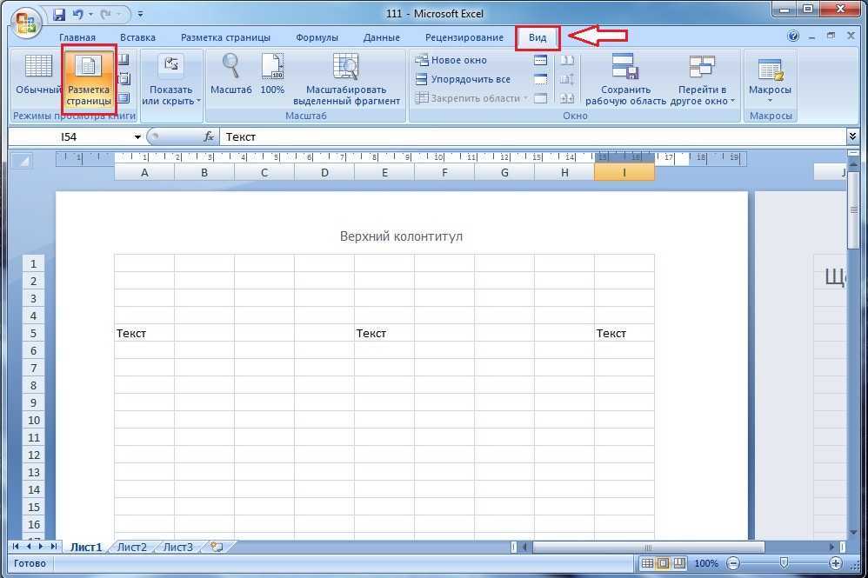This screenshot has height=578, width=868.
Task: Click the round Office button
Action: click(x=25, y=23)
